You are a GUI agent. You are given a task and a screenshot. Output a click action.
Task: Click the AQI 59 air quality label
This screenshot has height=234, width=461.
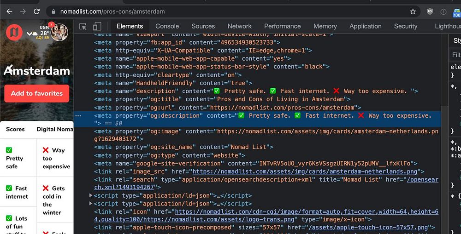[42, 38]
